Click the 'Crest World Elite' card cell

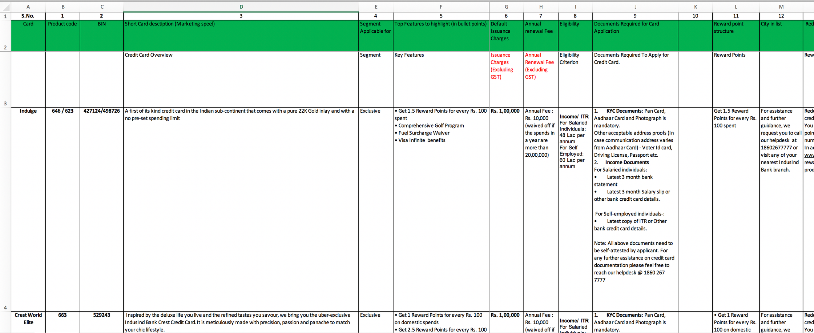click(x=28, y=322)
